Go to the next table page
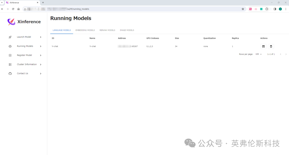The height and width of the screenshot is (155, 289). [286, 54]
